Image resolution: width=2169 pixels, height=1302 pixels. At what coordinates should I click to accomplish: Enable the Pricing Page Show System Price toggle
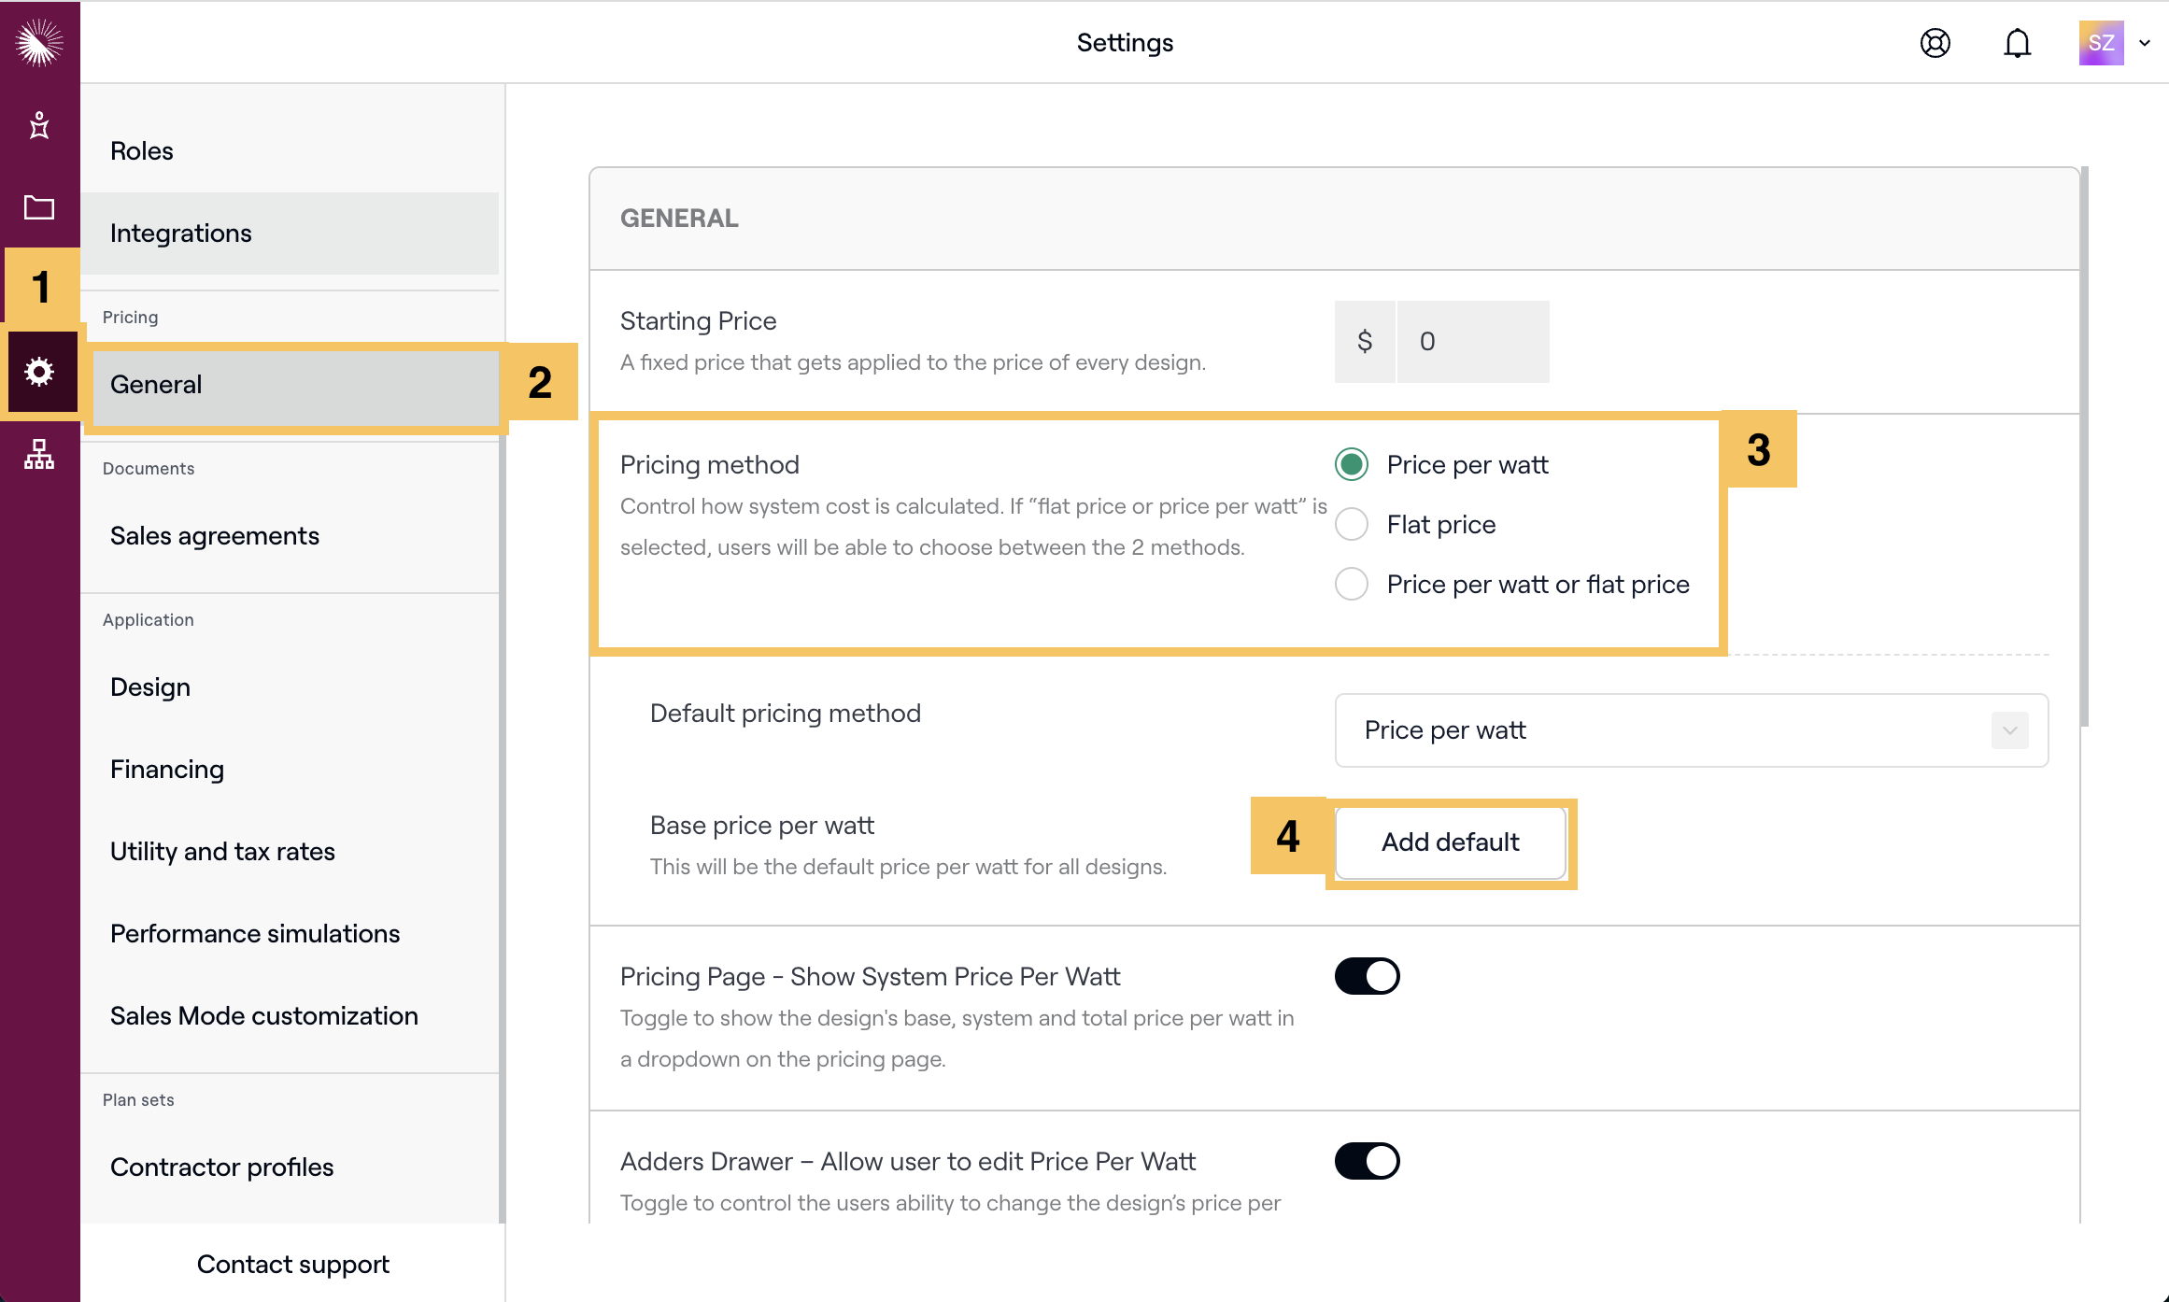click(x=1367, y=975)
